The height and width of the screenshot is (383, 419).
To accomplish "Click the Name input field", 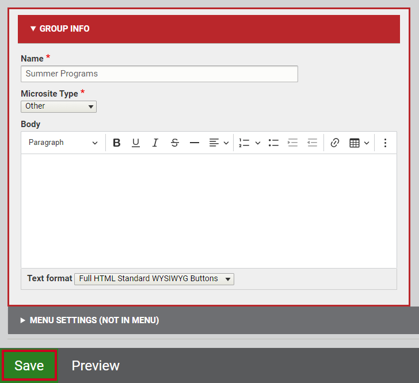I will click(159, 74).
